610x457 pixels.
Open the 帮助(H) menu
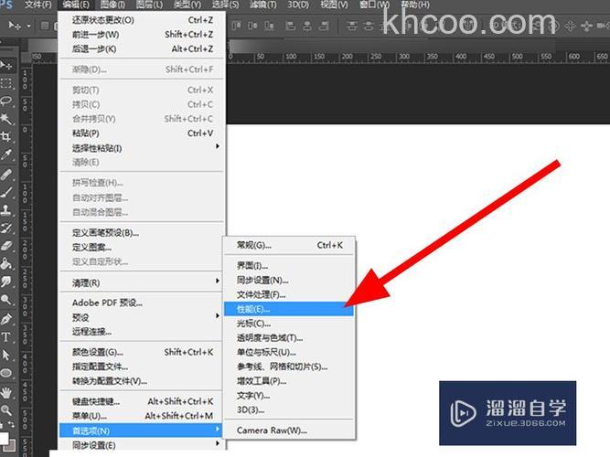point(415,5)
